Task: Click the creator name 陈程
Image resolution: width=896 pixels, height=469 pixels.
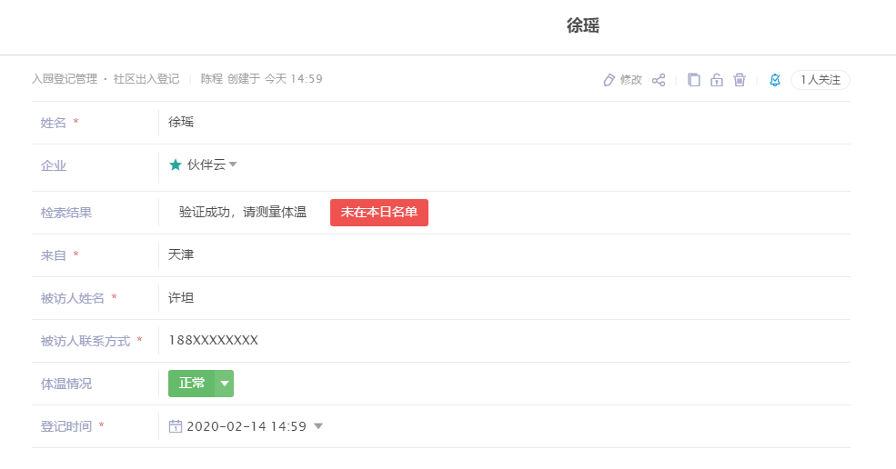Action: pyautogui.click(x=211, y=79)
